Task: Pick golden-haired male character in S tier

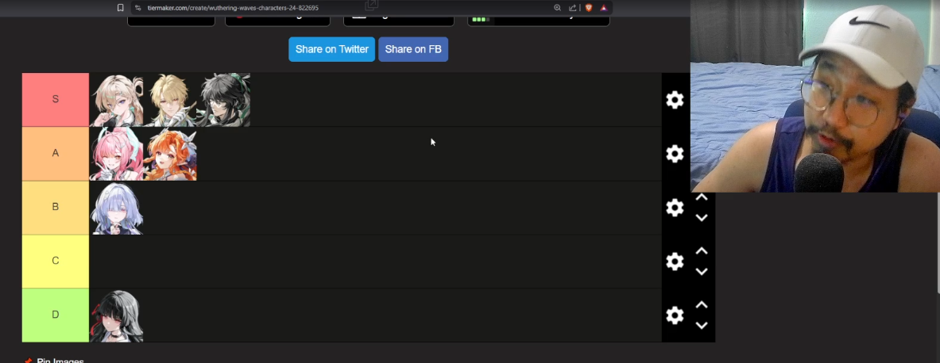Action: [x=170, y=100]
